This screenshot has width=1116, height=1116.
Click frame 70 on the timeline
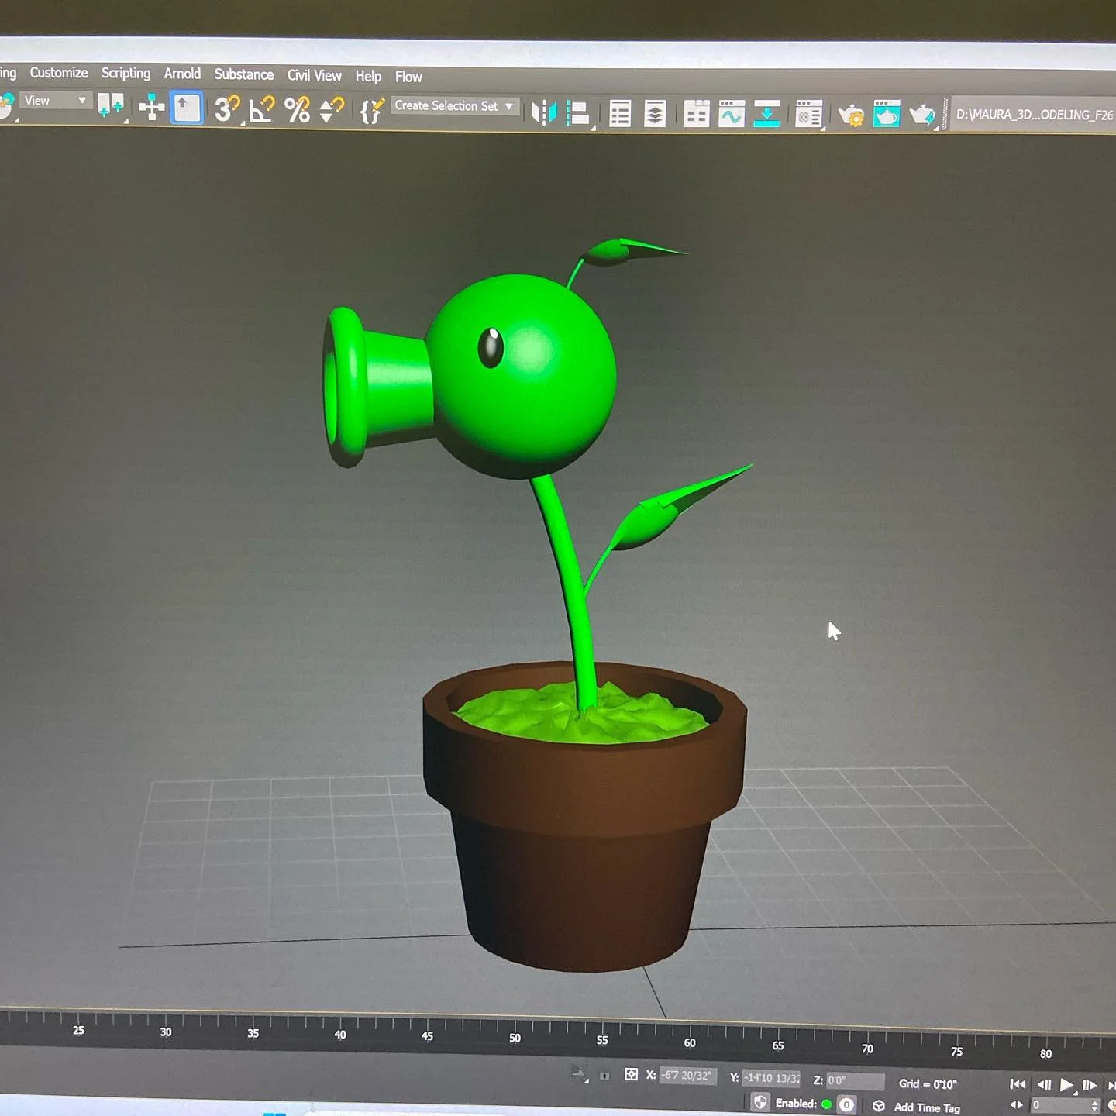pyautogui.click(x=867, y=1049)
